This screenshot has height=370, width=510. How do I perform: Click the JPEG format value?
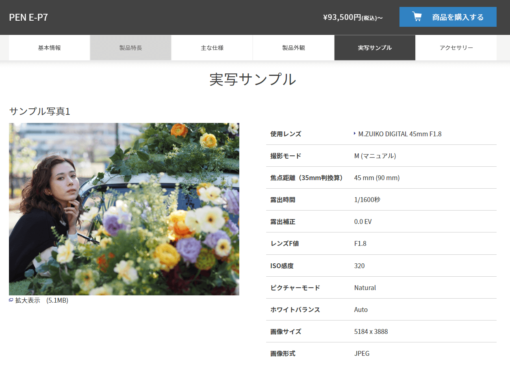(x=362, y=353)
